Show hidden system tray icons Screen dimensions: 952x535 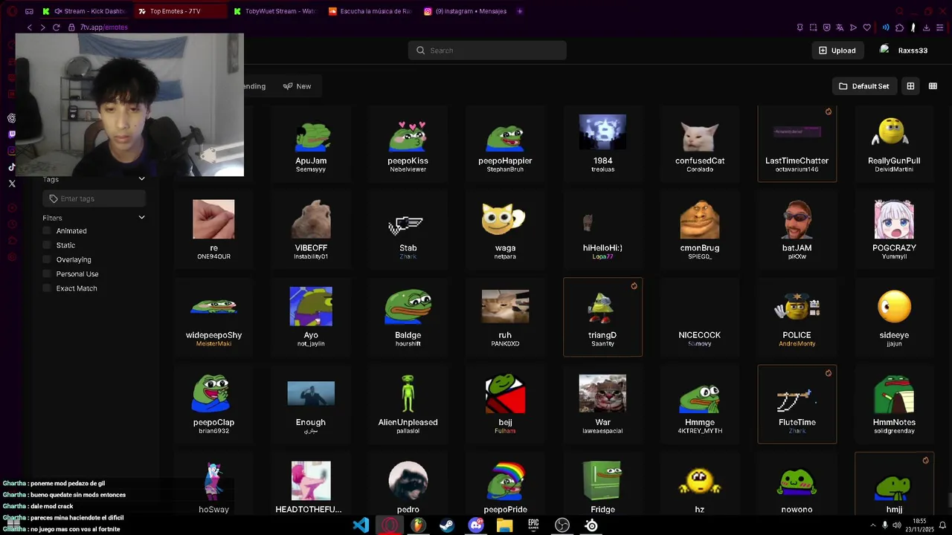coord(872,525)
